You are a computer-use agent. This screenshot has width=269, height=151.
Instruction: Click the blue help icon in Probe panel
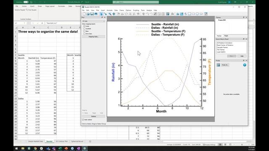[245, 65]
